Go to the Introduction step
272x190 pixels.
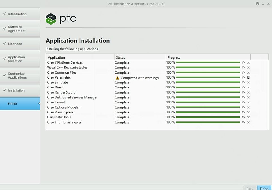coord(20,14)
